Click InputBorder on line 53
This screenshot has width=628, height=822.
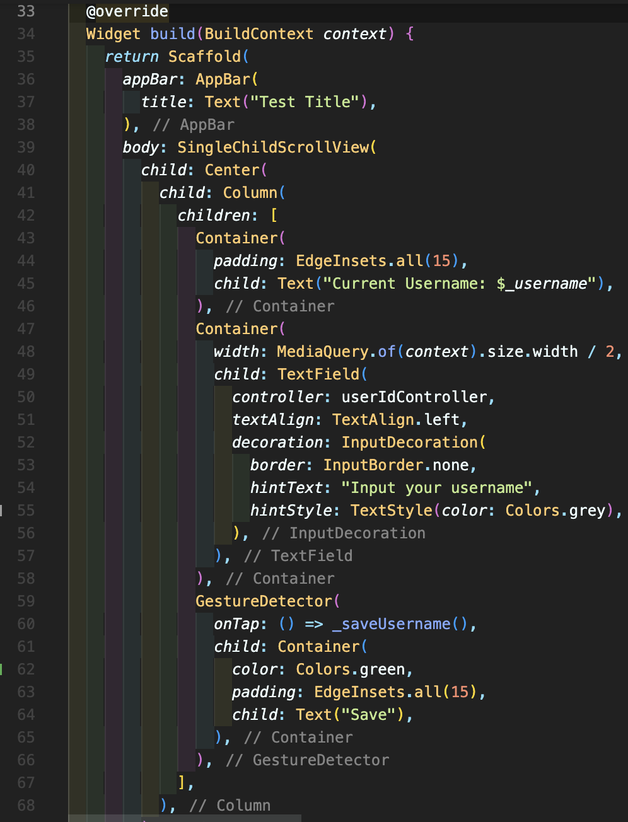[373, 465]
